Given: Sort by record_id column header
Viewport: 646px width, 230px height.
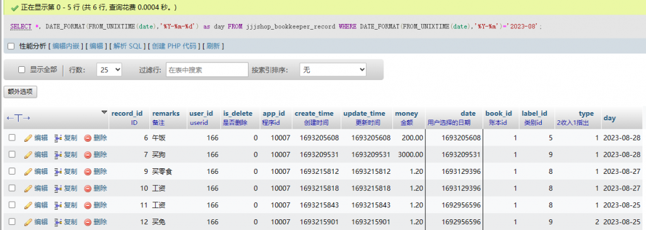Looking at the screenshot, I should [x=127, y=113].
